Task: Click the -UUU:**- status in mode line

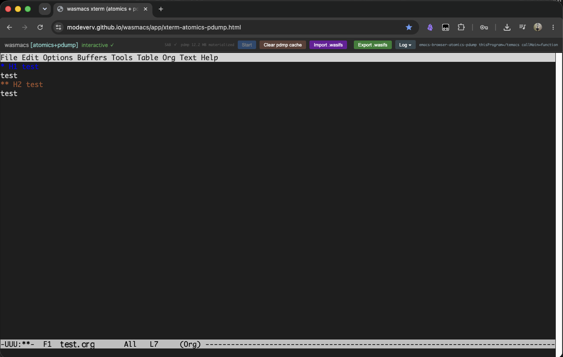Action: [x=18, y=344]
